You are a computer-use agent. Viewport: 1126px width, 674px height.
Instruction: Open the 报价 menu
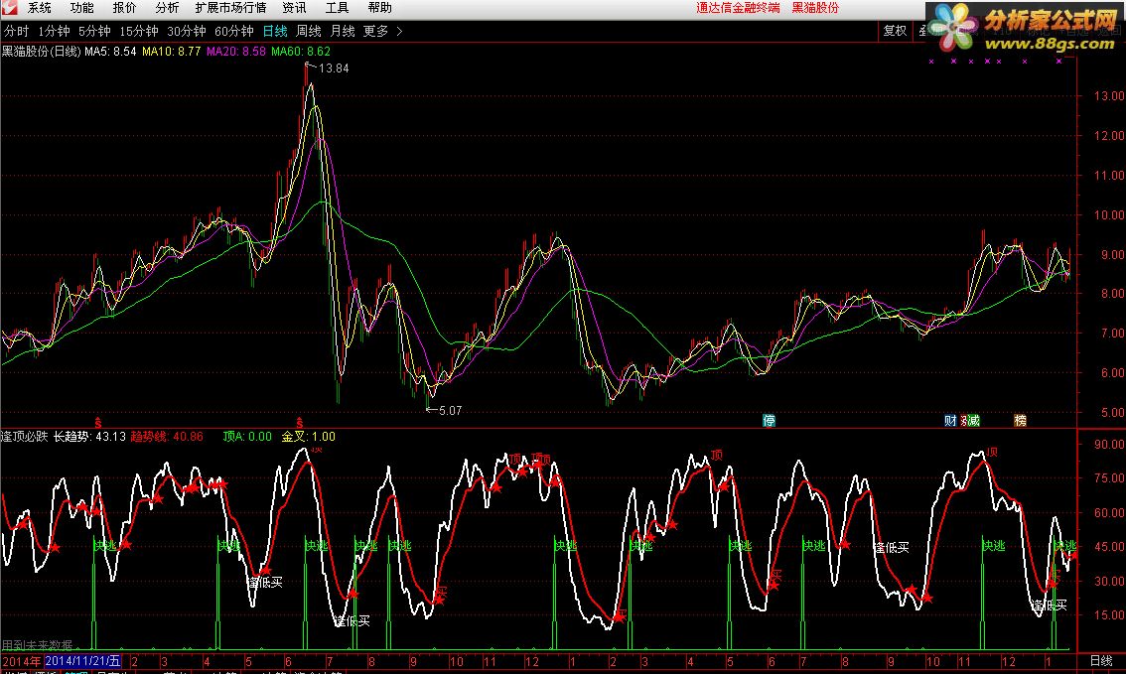124,8
